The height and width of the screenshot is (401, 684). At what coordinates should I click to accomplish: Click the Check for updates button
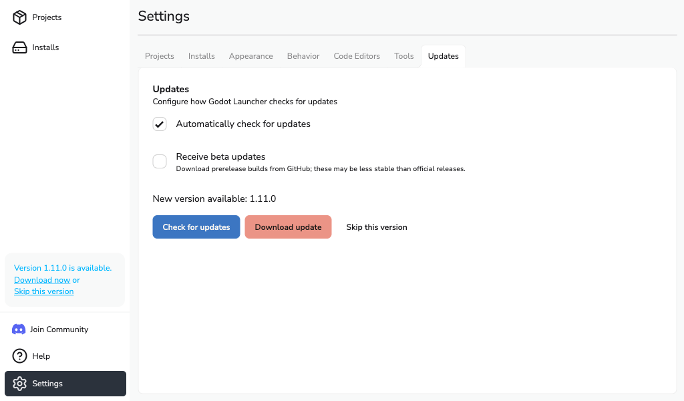pos(196,227)
